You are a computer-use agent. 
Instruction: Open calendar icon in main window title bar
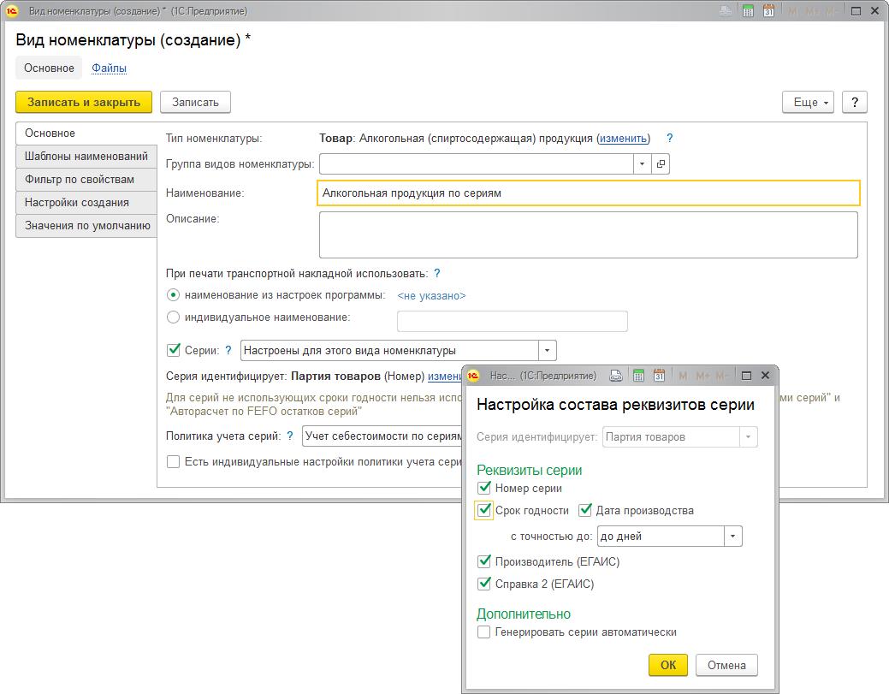coord(768,11)
